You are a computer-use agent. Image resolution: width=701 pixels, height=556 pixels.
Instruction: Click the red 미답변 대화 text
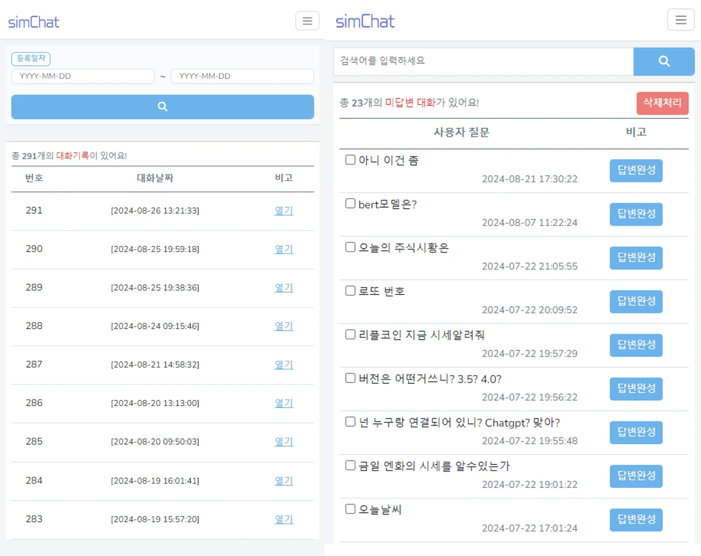(410, 102)
